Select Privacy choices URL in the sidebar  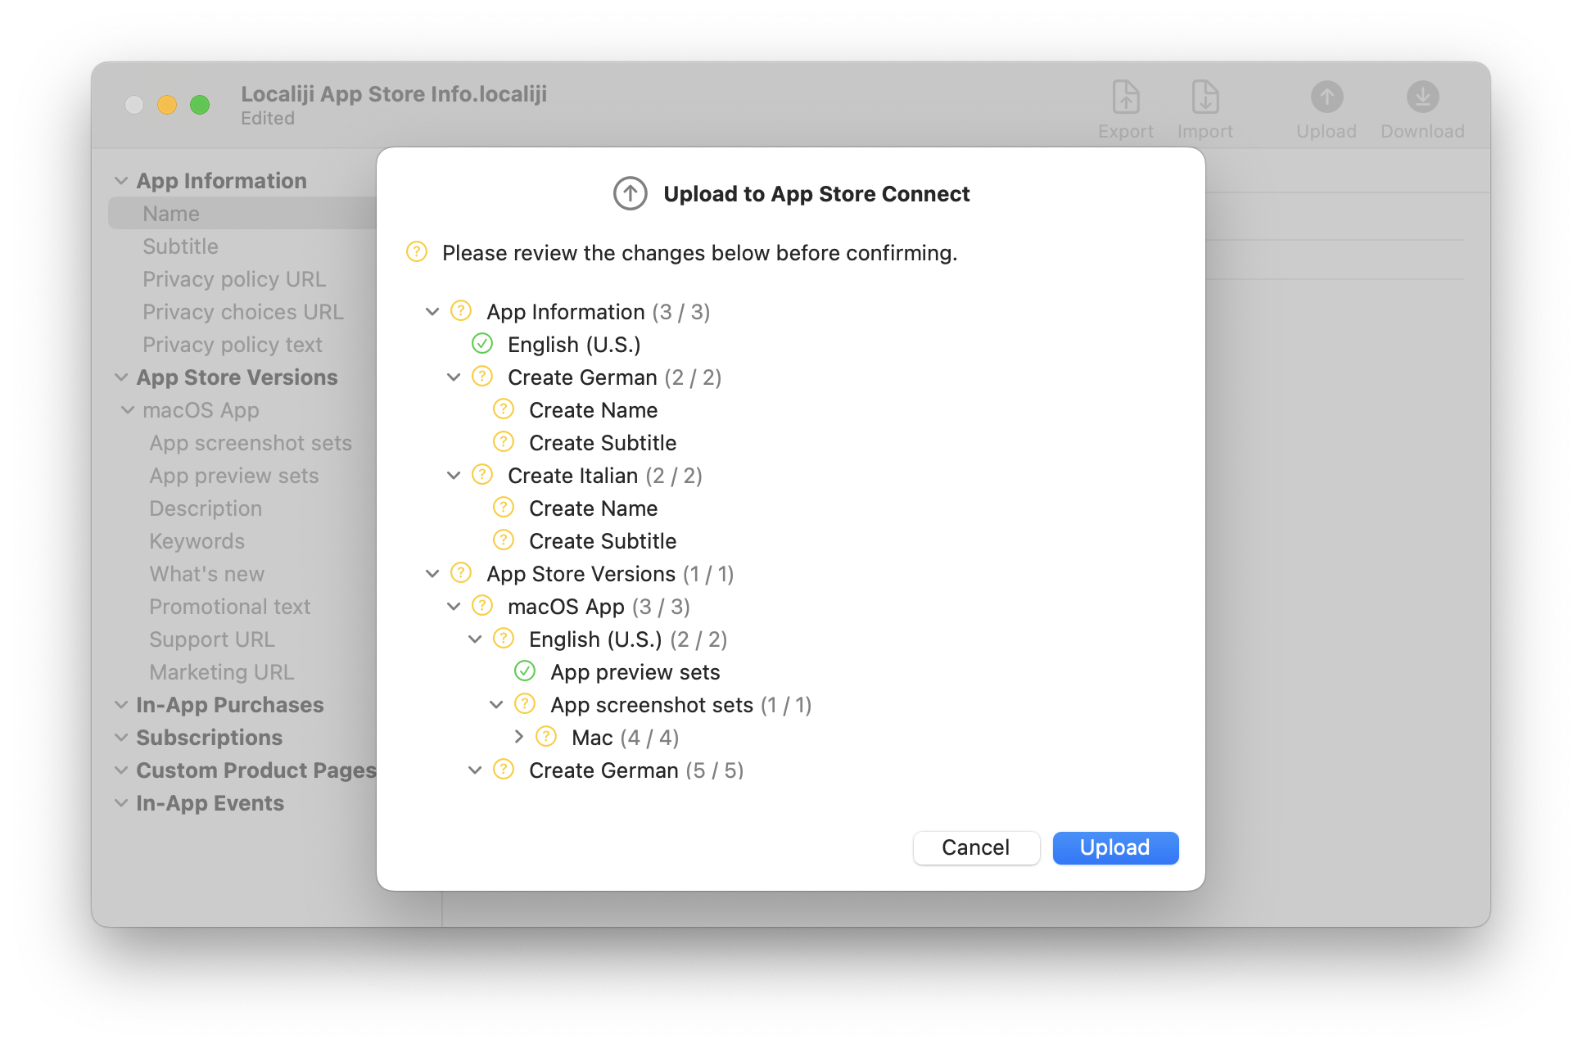(242, 311)
